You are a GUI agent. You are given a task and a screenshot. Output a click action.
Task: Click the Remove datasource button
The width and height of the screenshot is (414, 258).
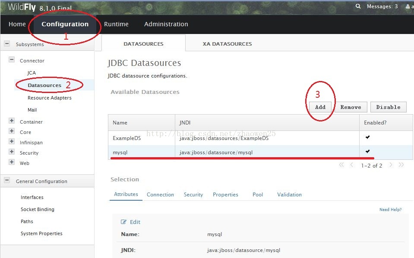pyautogui.click(x=351, y=107)
